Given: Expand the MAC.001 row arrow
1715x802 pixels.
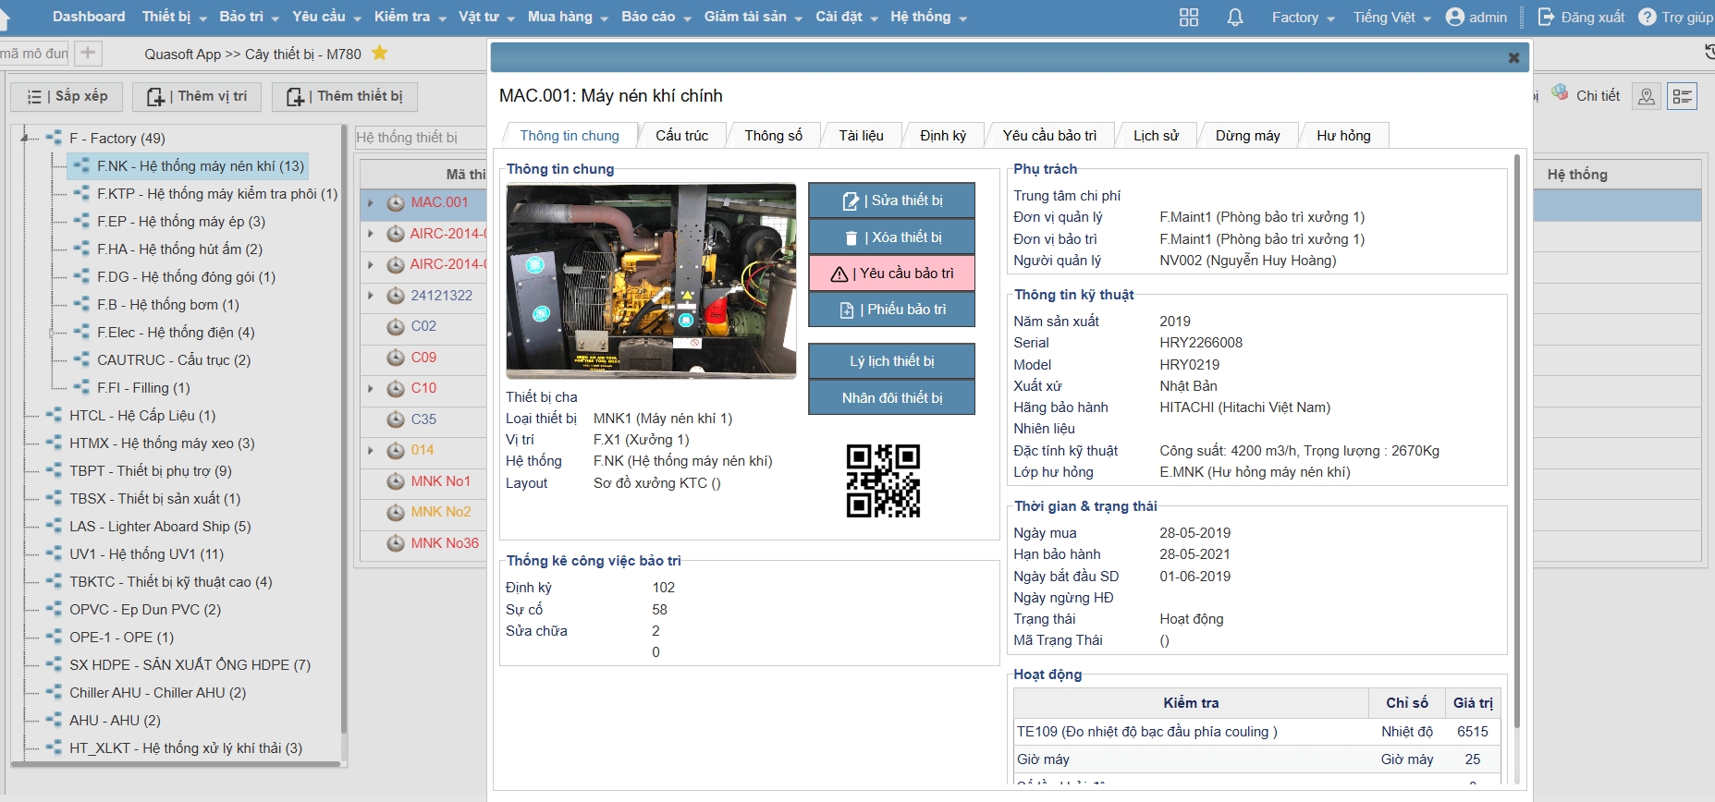Looking at the screenshot, I should click(371, 202).
